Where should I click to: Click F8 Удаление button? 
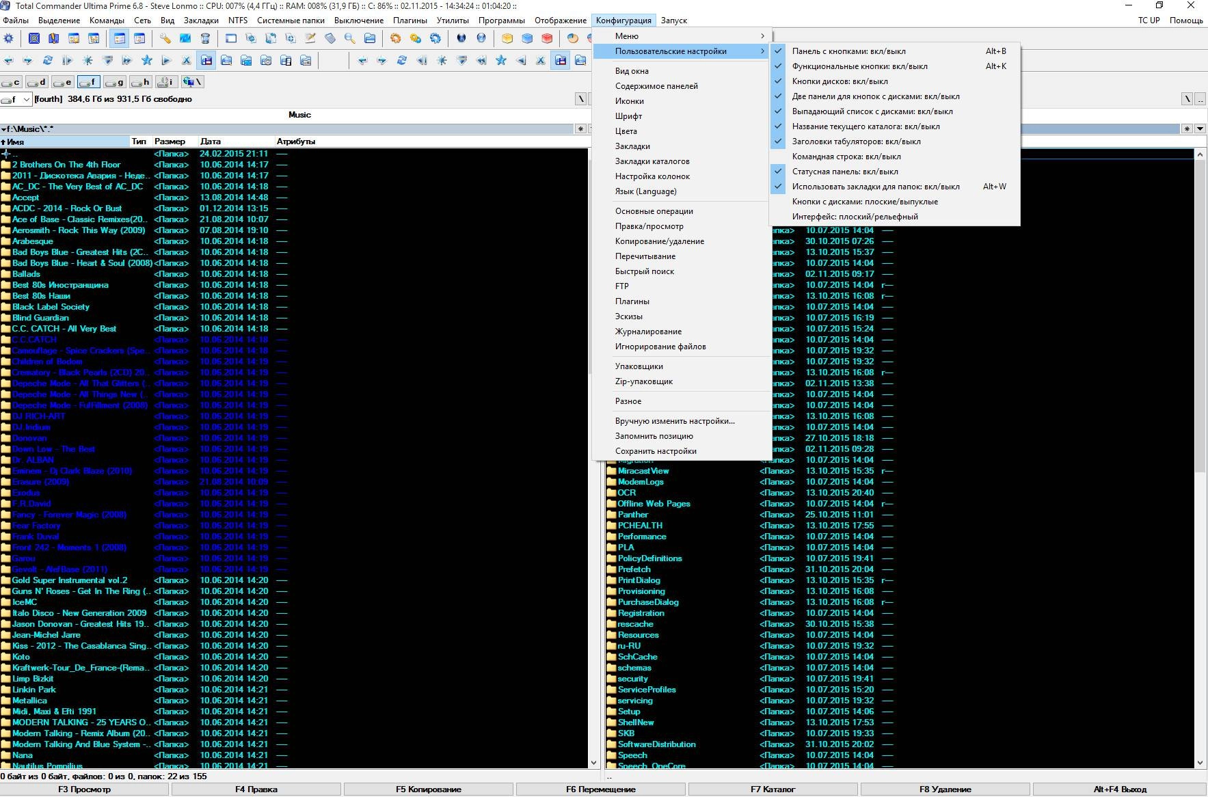[x=945, y=789]
